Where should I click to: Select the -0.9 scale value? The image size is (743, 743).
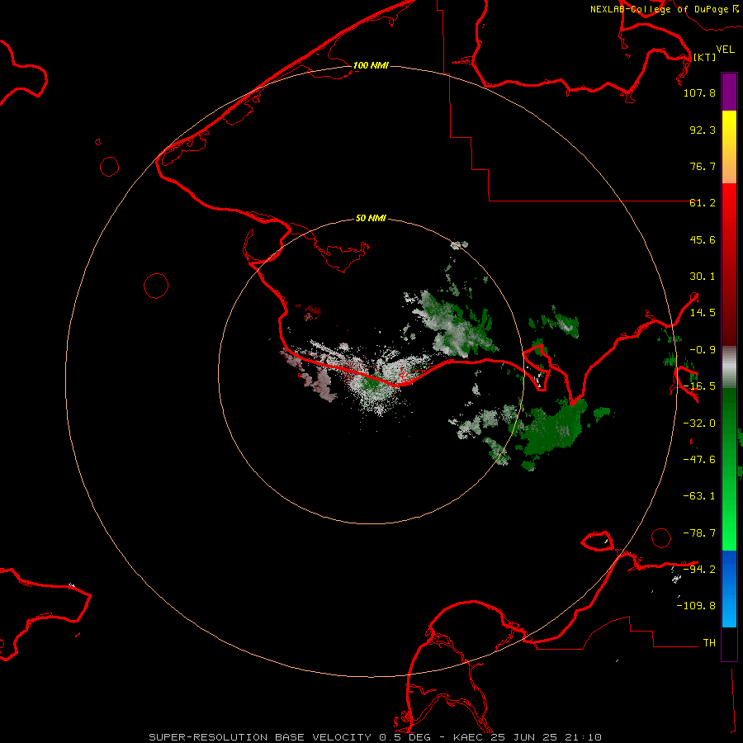[703, 350]
